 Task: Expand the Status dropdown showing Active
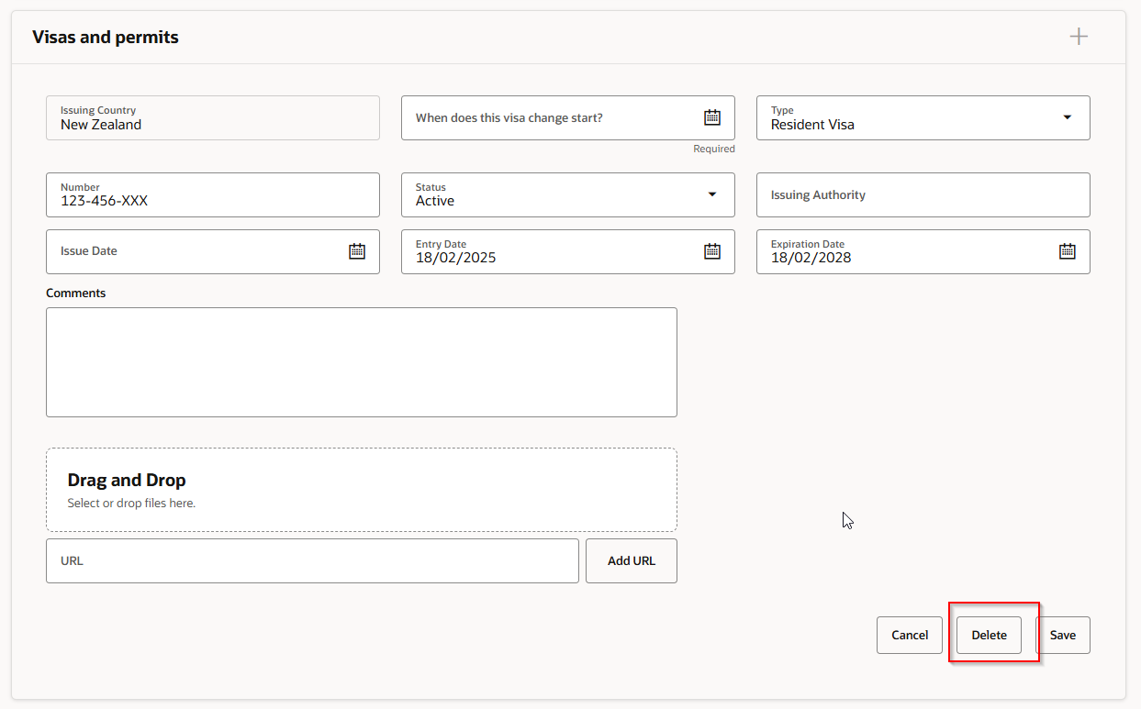(x=711, y=194)
